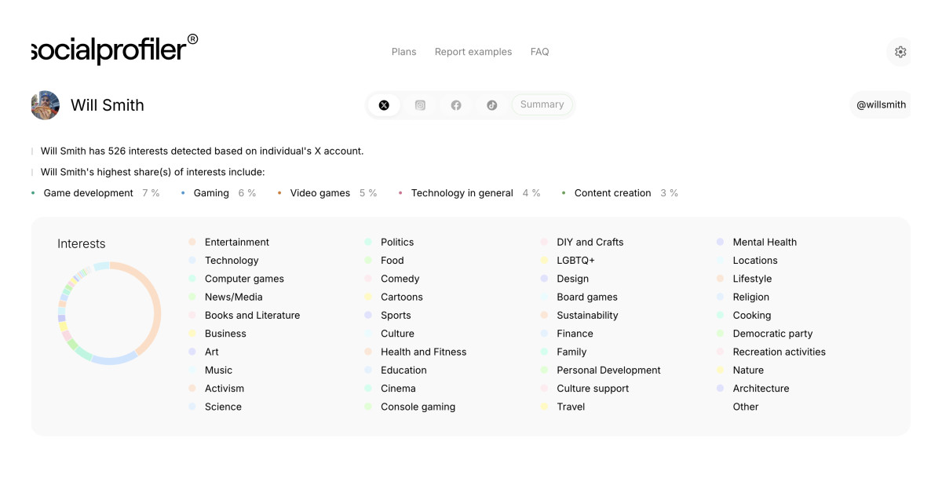
Task: Open the Report examples menu item
Action: point(473,52)
